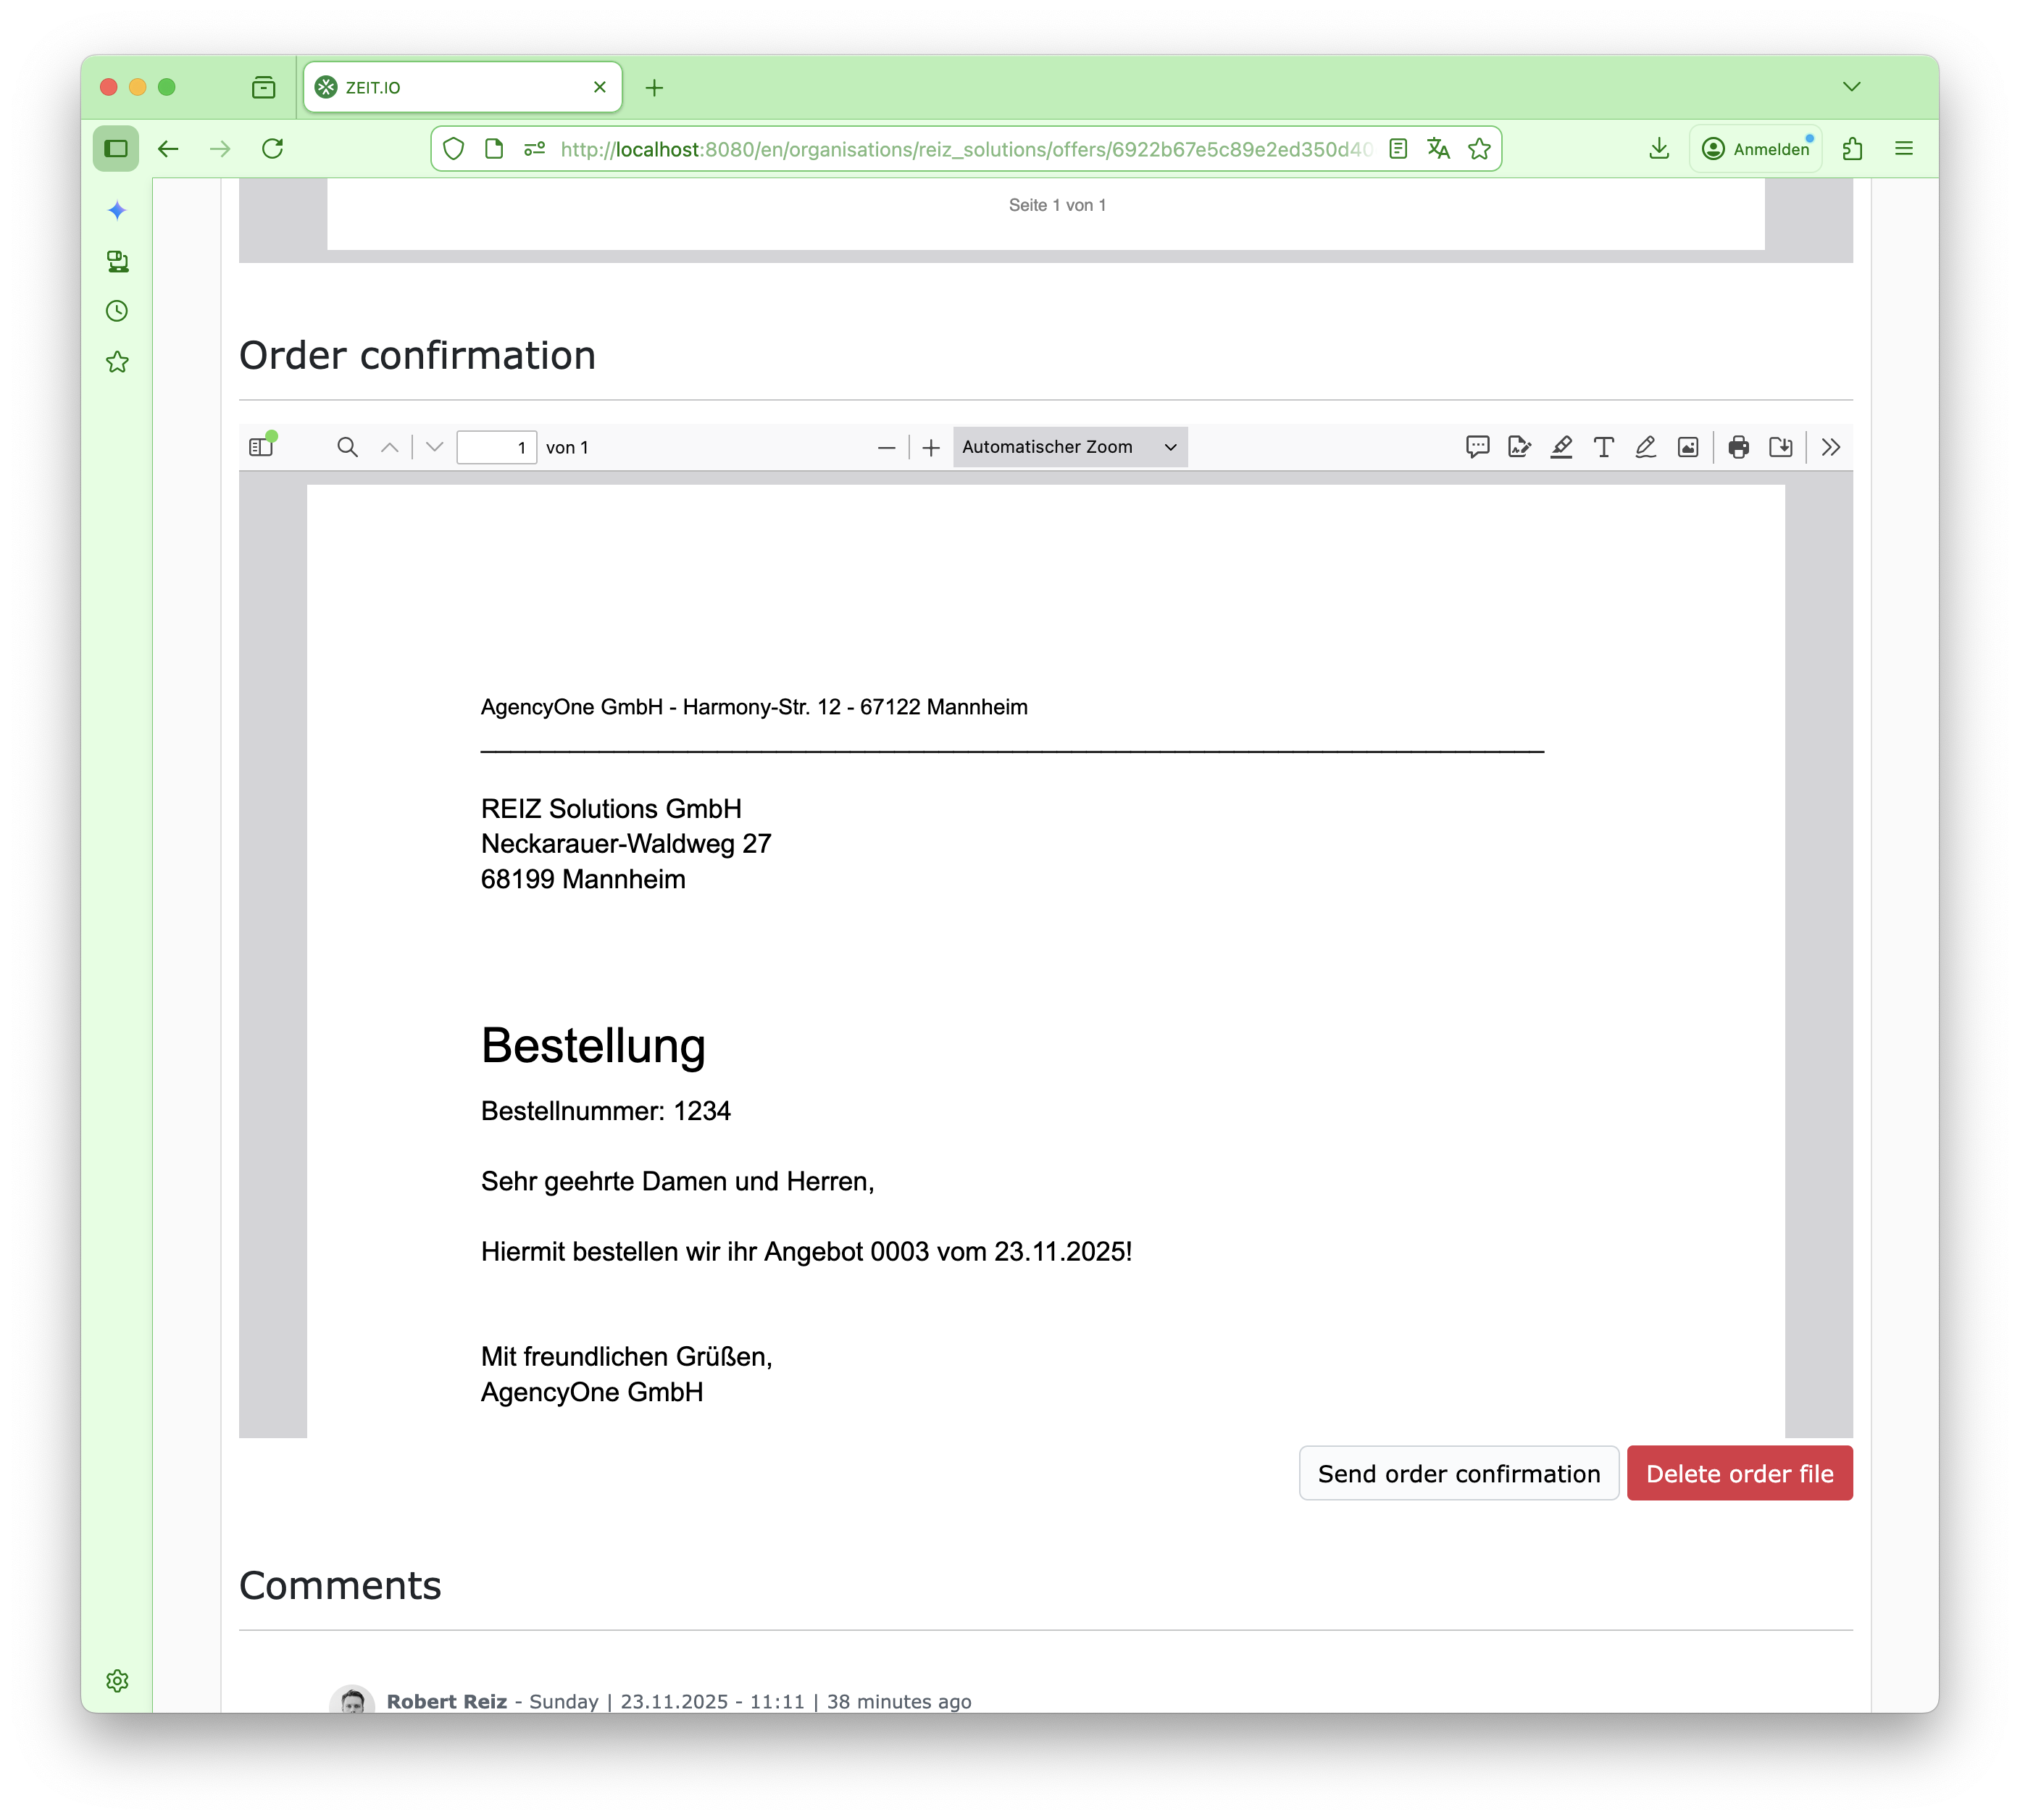Click the PDF page number field

496,447
